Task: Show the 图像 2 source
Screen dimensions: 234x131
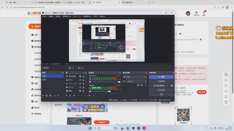Action: coord(80,80)
